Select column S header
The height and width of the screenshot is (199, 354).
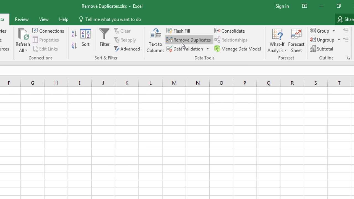tap(316, 83)
